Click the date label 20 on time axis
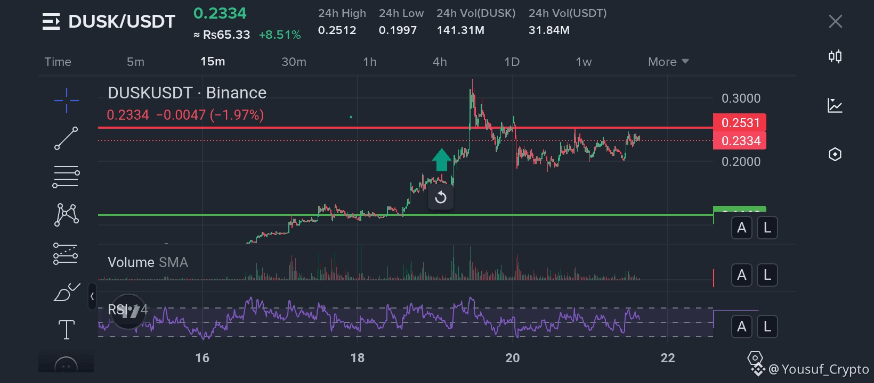Image resolution: width=874 pixels, height=383 pixels. coord(513,358)
